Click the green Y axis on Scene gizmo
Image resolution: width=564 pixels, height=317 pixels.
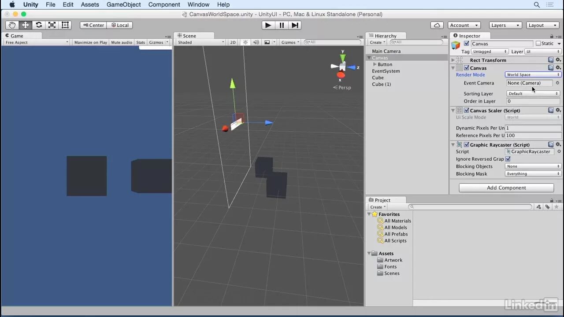(x=343, y=58)
